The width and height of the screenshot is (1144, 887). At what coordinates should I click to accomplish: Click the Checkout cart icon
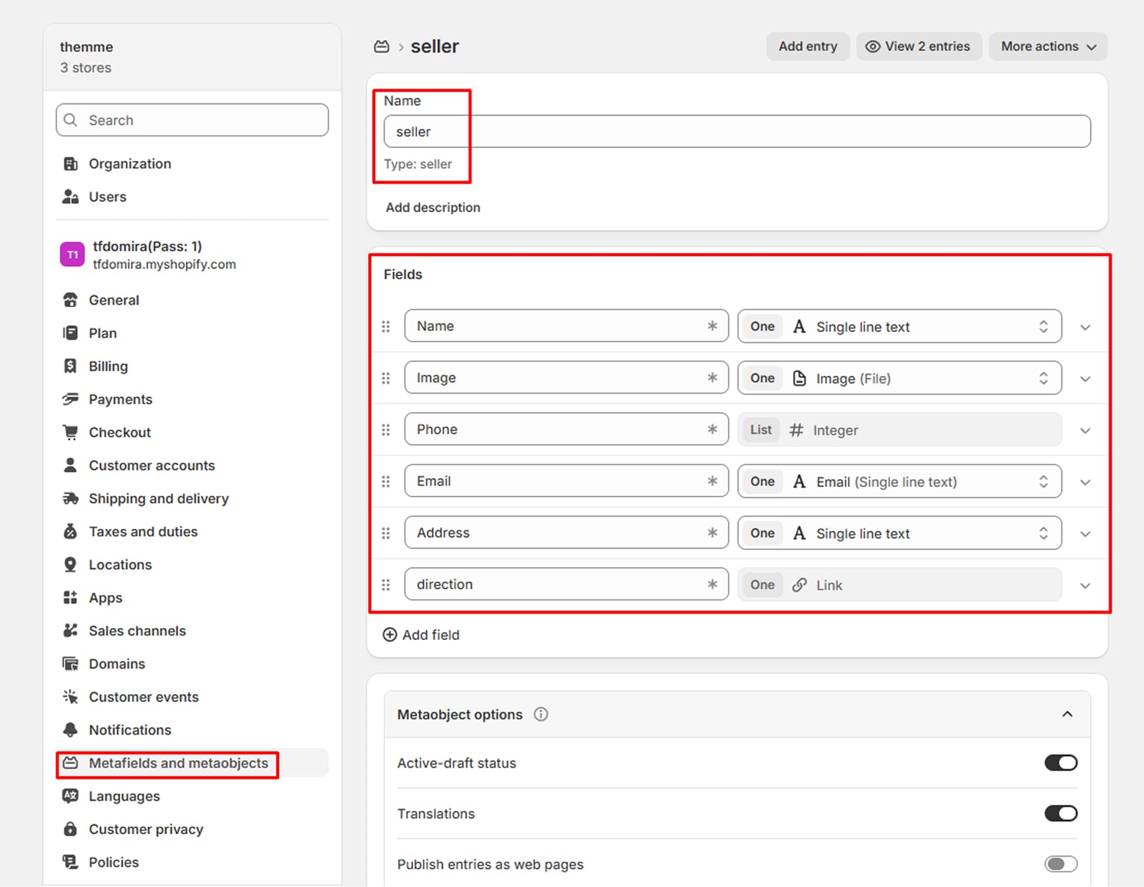coord(71,432)
